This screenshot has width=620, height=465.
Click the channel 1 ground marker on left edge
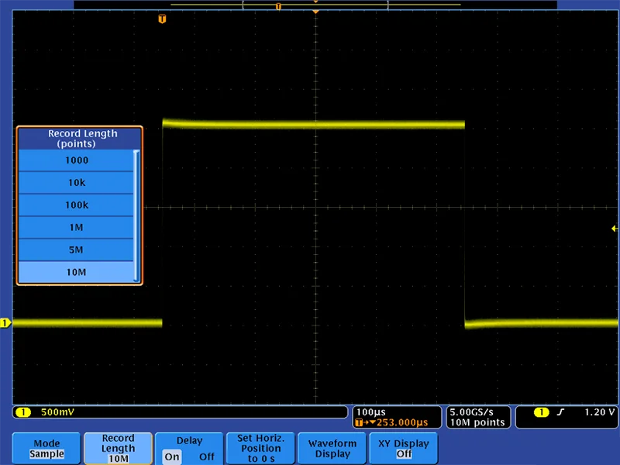tap(5, 322)
